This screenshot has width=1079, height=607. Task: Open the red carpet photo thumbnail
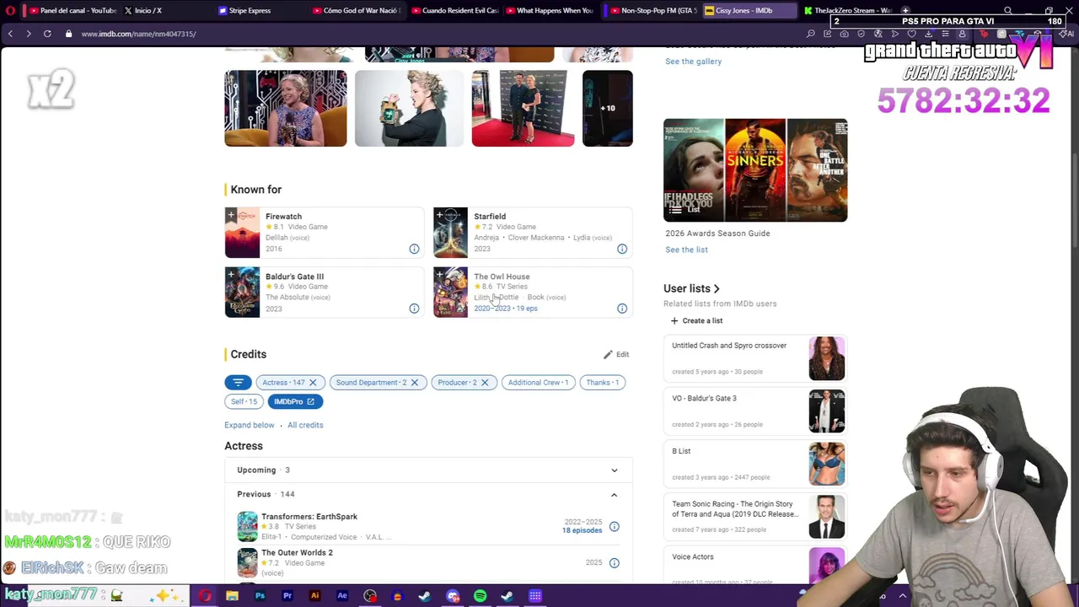coord(523,108)
